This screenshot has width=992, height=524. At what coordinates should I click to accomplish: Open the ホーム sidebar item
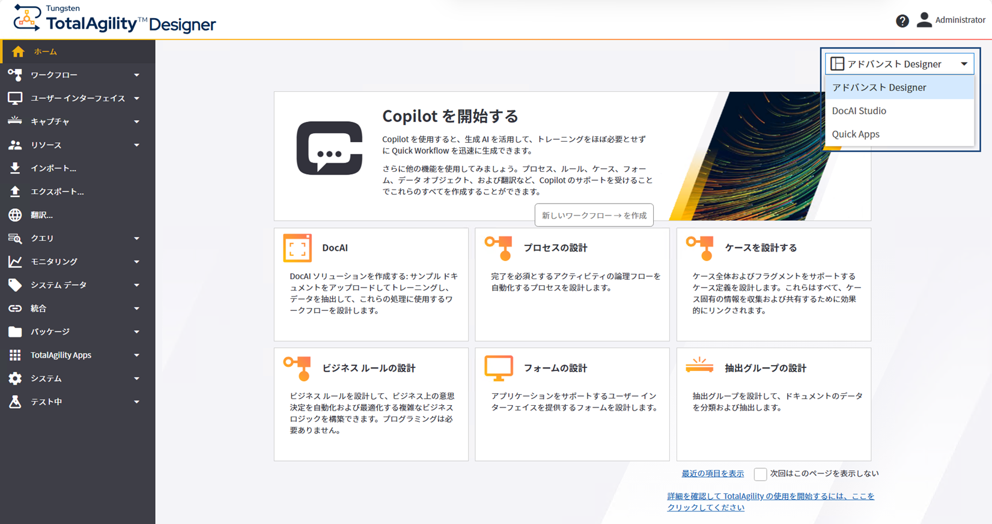coord(78,52)
